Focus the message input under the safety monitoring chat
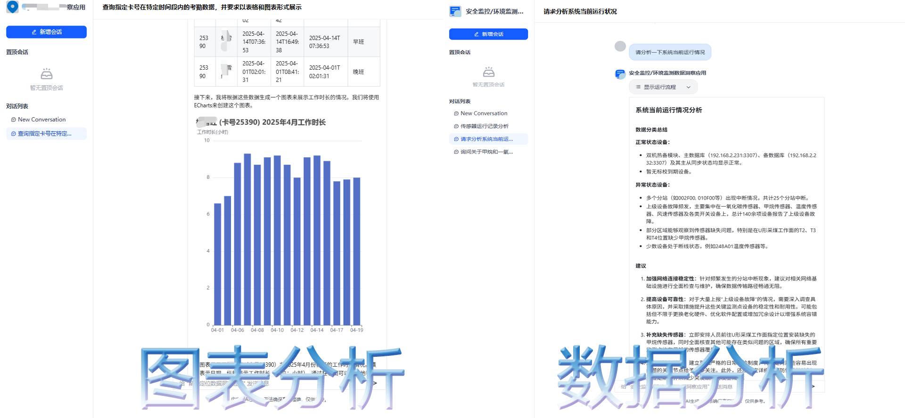The width and height of the screenshot is (905, 418). [707, 386]
